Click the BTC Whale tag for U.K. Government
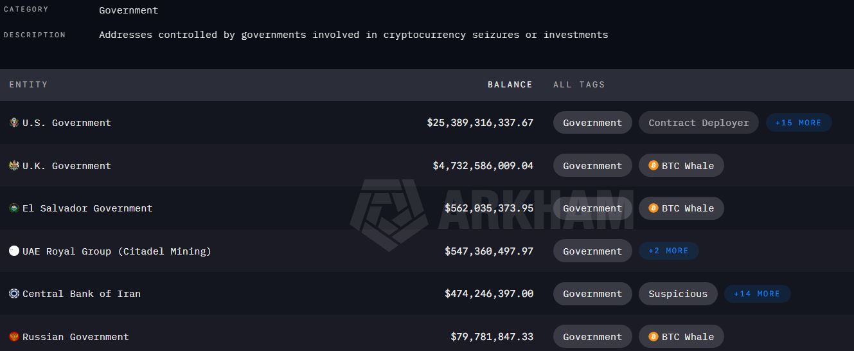 point(681,165)
